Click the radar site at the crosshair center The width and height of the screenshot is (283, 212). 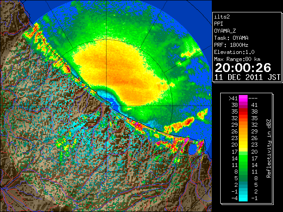107,106
